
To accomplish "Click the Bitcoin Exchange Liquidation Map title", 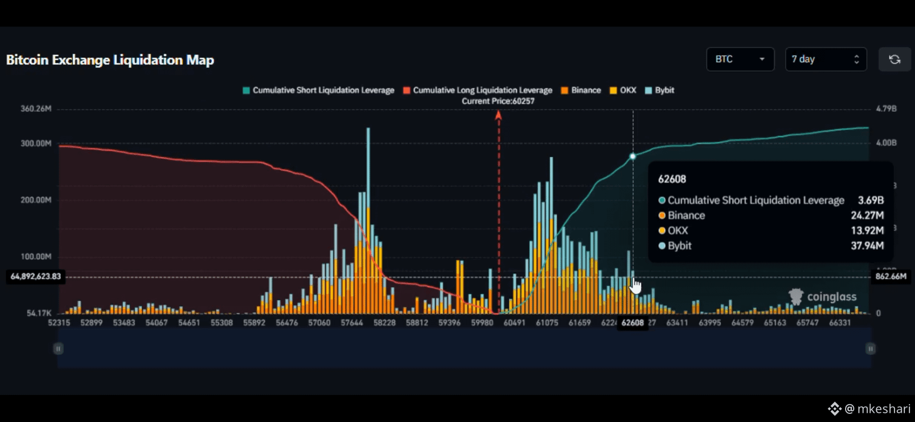I will tap(110, 60).
